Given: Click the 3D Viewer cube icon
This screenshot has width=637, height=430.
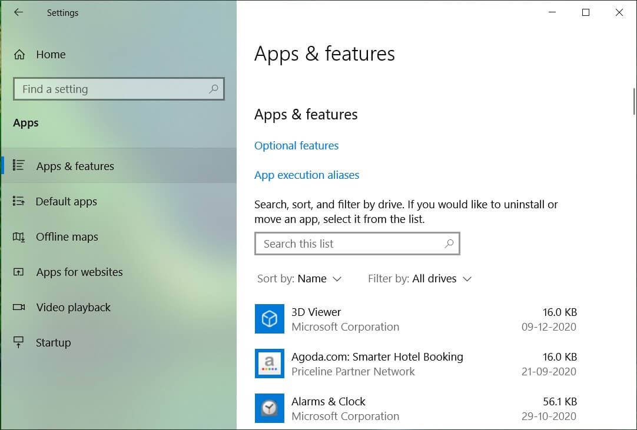Looking at the screenshot, I should pos(270,319).
